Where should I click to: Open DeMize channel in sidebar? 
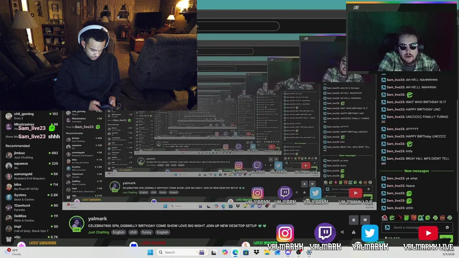(32, 218)
